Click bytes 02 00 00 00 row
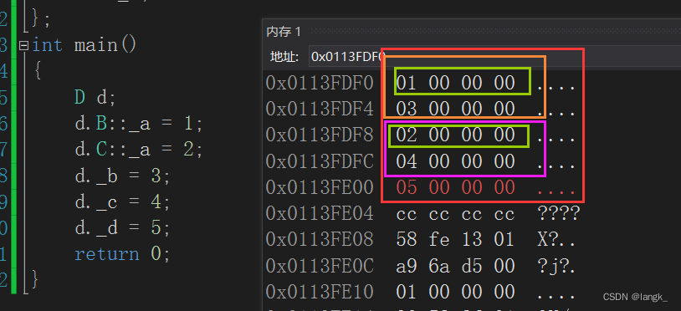The image size is (681, 311). pyautogui.click(x=456, y=135)
